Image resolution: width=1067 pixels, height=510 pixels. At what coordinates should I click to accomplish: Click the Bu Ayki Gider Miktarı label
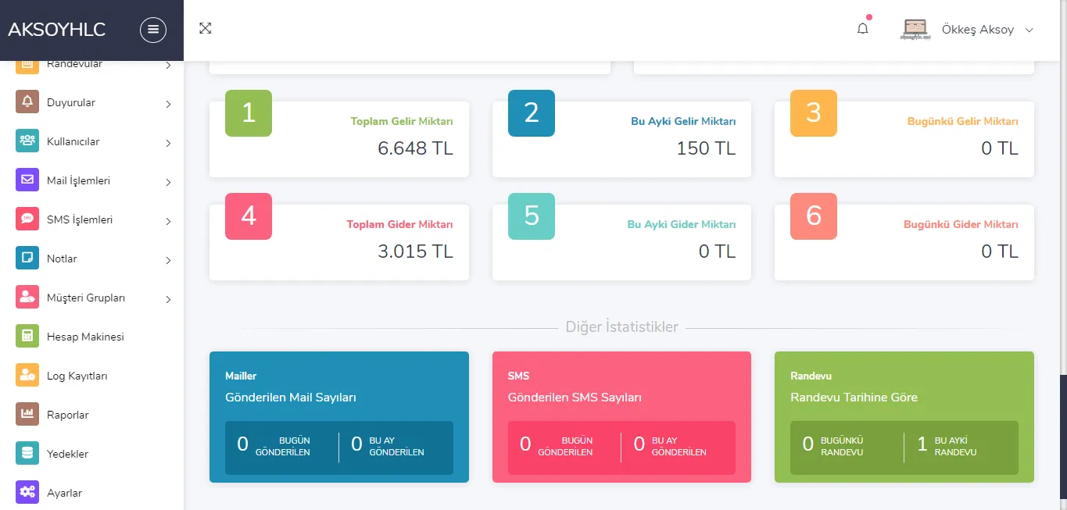[x=682, y=225]
